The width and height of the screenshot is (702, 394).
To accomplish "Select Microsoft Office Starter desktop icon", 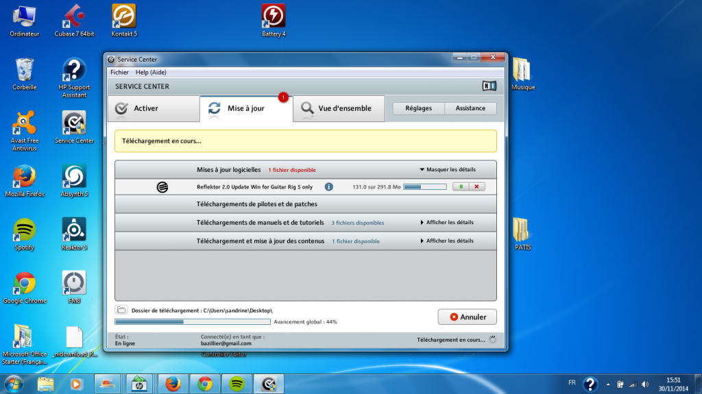I will click(x=24, y=345).
